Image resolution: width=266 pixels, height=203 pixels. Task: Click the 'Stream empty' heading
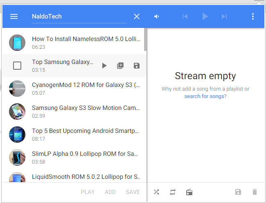point(205,76)
